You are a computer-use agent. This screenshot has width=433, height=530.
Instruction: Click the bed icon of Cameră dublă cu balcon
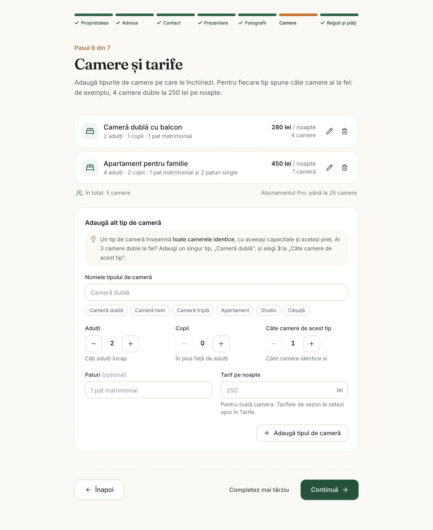pos(90,131)
